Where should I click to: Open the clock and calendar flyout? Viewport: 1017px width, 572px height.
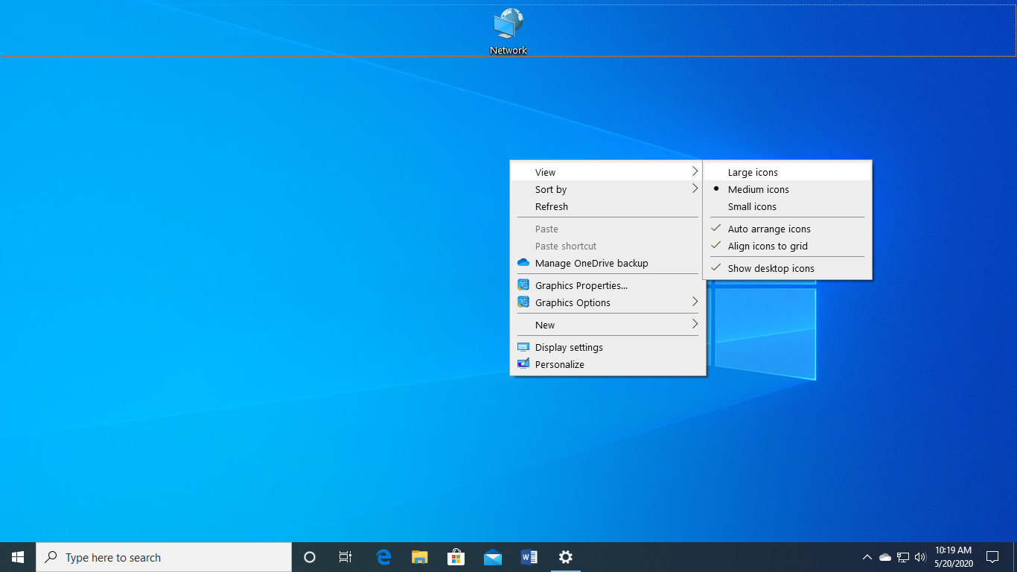pos(953,557)
